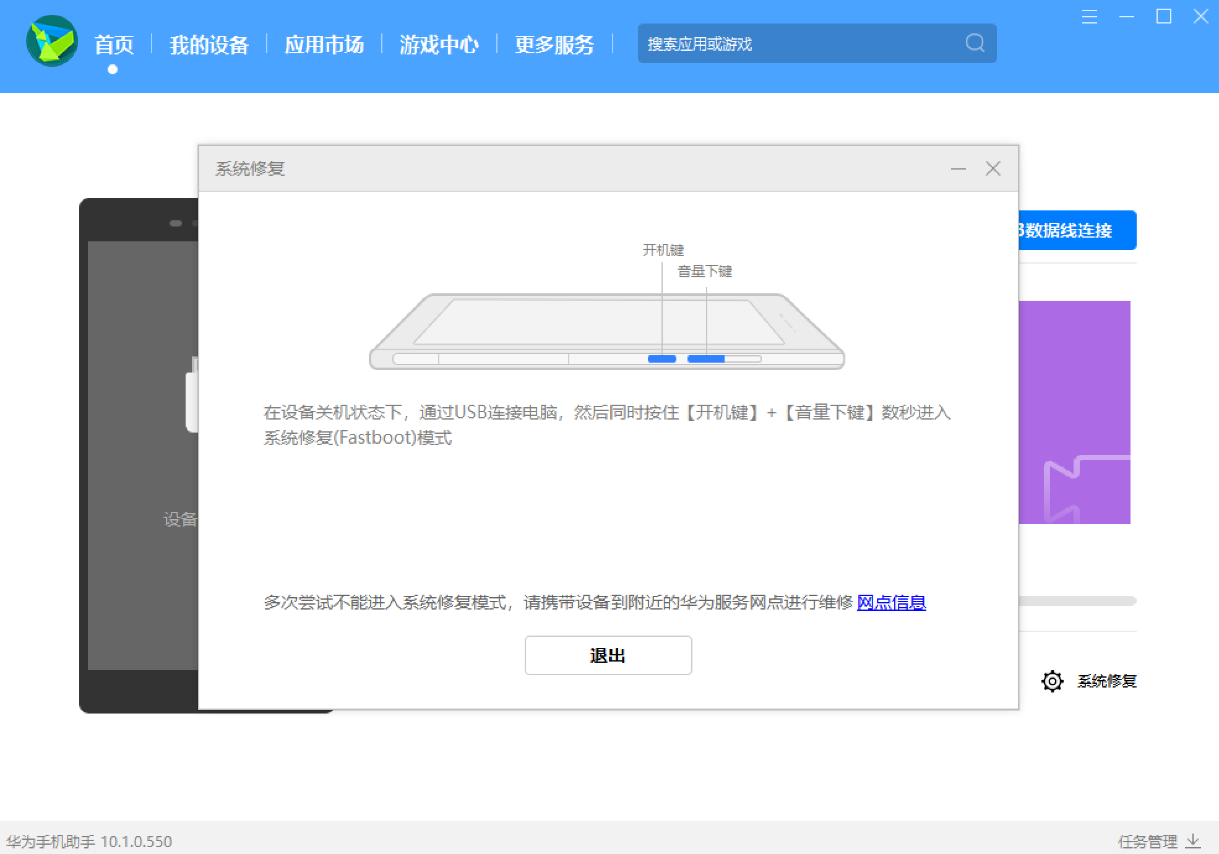Click the gear icon beside 系统修复
1219x854 pixels.
(1052, 681)
